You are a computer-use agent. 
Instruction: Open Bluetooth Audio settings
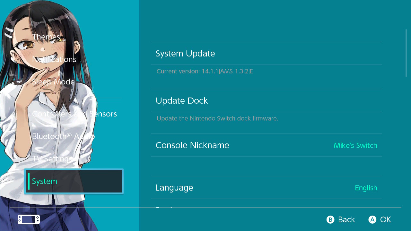tap(74, 136)
